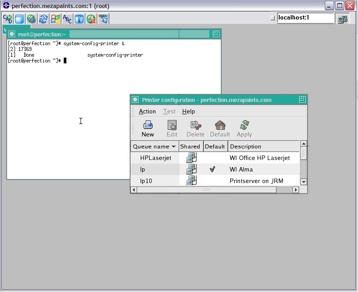Viewport: 358px width, 292px height.
Task: Toggle shared icon for HPLaserjet queue
Action: click(x=191, y=158)
